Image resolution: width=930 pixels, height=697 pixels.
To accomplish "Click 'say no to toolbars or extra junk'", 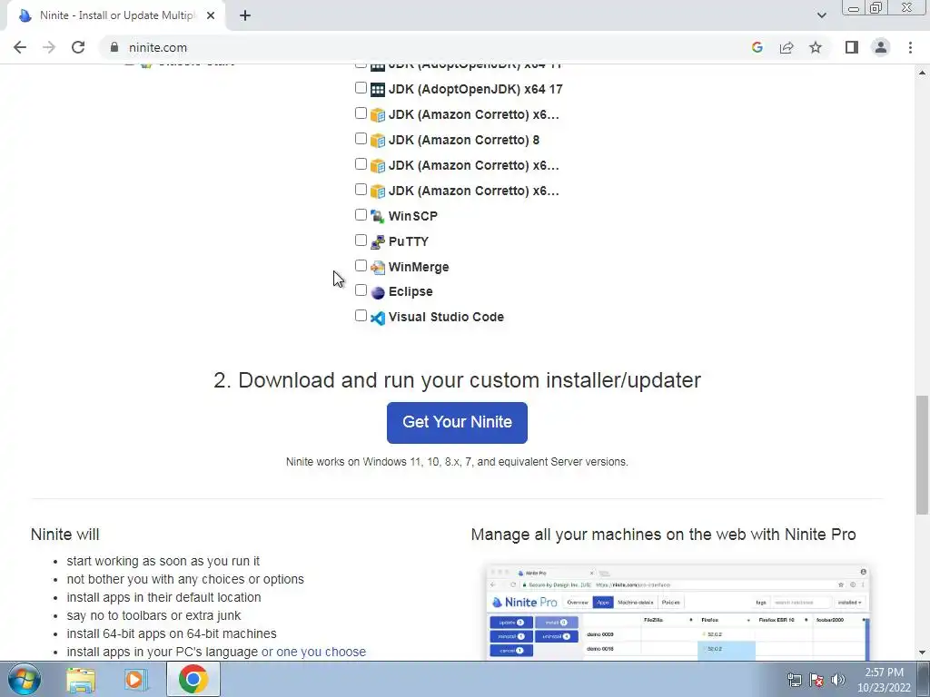I will 153,616.
